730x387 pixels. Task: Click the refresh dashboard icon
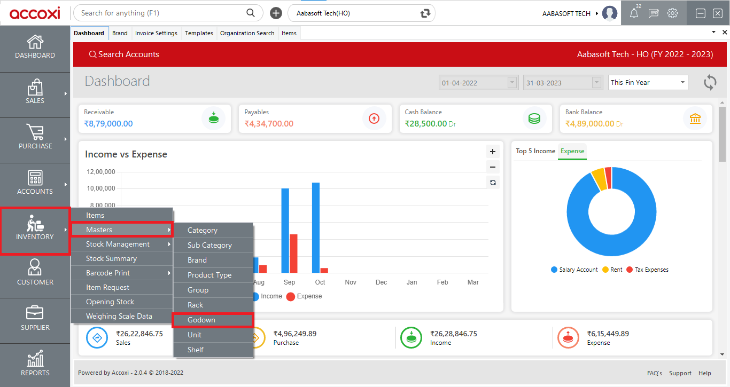pos(710,82)
